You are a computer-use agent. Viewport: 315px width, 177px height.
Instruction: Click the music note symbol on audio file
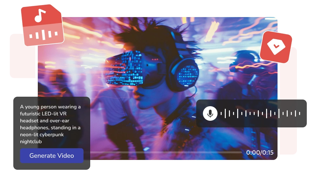tap(38, 15)
